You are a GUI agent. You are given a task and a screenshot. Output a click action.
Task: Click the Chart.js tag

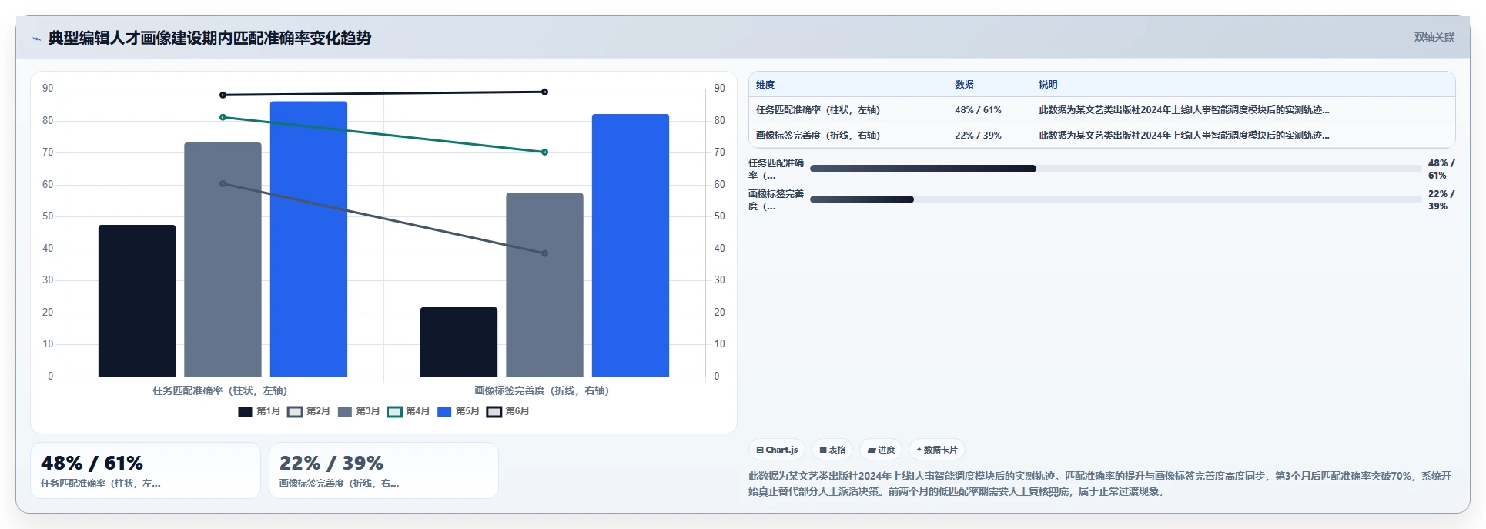pos(777,450)
